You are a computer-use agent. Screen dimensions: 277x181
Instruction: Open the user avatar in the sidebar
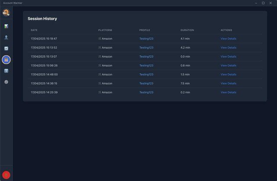point(6,13)
